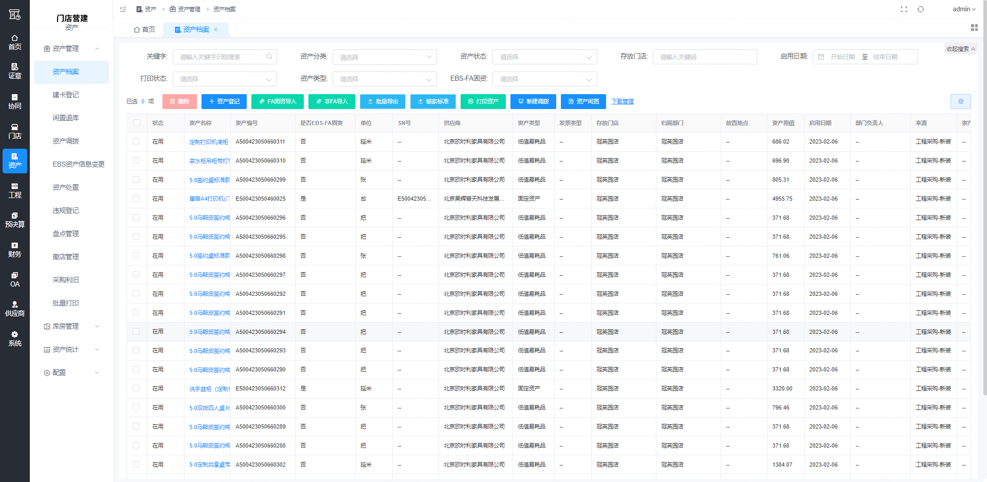Open the 供应商 sidebar icon

tap(15, 309)
